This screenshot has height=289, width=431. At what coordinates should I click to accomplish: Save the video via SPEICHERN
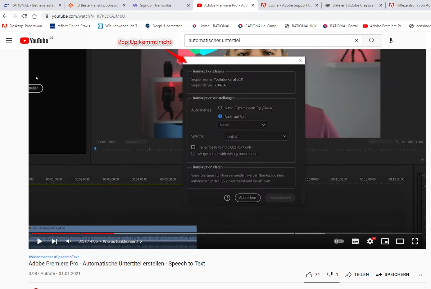pos(392,274)
